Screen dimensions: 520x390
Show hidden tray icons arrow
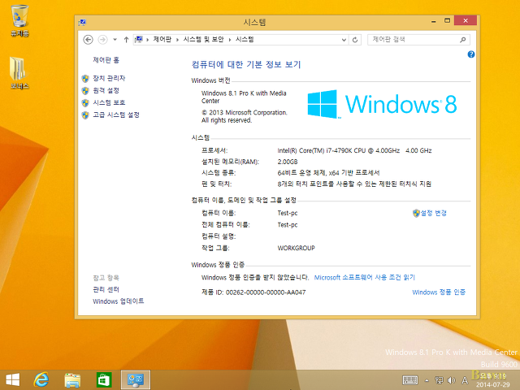tap(427, 380)
